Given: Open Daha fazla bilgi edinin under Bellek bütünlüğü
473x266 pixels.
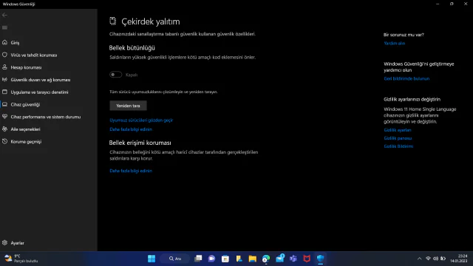Looking at the screenshot, I should point(131,129).
